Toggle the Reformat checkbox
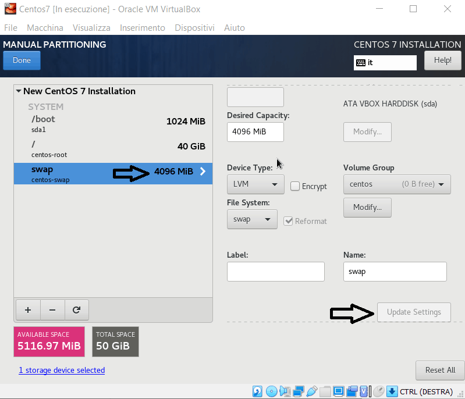The width and height of the screenshot is (465, 399). (288, 221)
